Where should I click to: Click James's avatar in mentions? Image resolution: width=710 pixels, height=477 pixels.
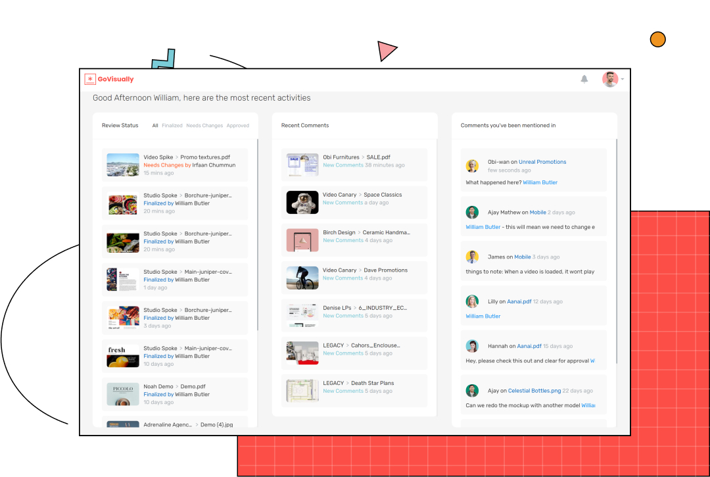click(x=472, y=257)
